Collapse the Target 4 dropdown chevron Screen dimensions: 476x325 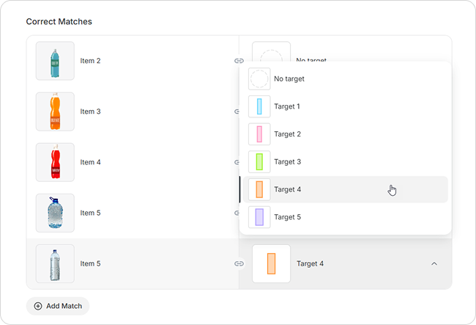434,263
